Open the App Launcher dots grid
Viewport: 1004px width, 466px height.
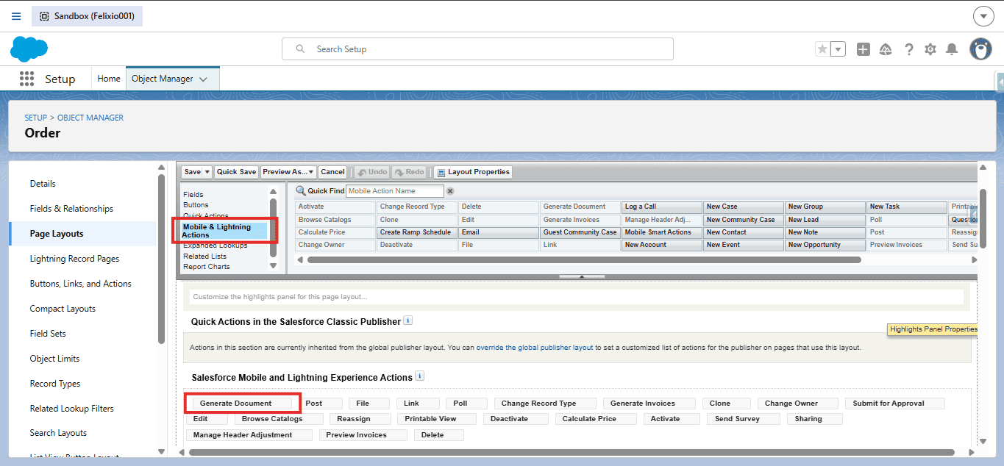(27, 79)
